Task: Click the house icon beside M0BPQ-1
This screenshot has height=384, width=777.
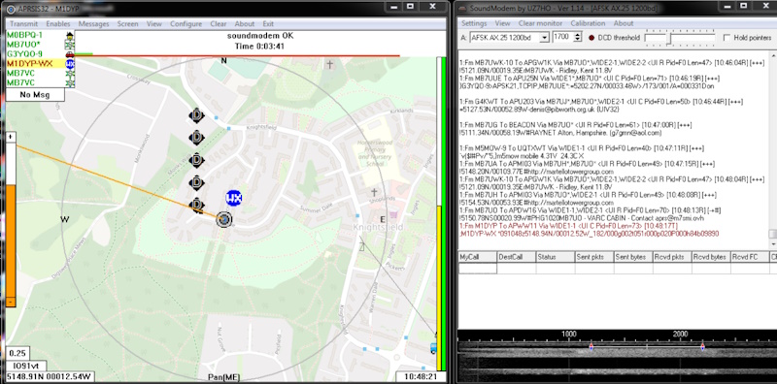Action: [70, 35]
